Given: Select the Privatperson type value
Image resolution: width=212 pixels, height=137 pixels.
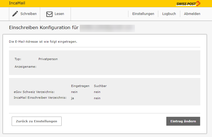Looking at the screenshot, I should tap(48, 59).
